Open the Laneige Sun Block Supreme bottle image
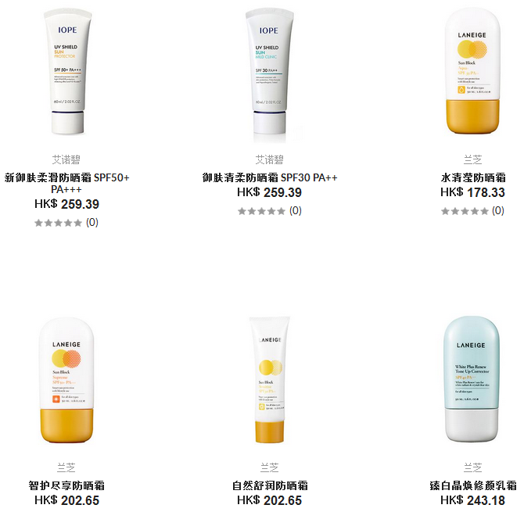 (66, 381)
